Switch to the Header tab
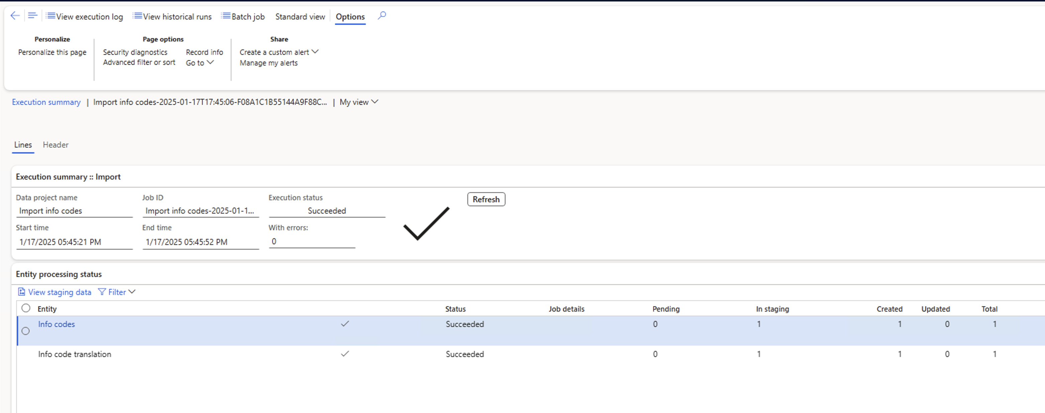The width and height of the screenshot is (1045, 413). [56, 145]
